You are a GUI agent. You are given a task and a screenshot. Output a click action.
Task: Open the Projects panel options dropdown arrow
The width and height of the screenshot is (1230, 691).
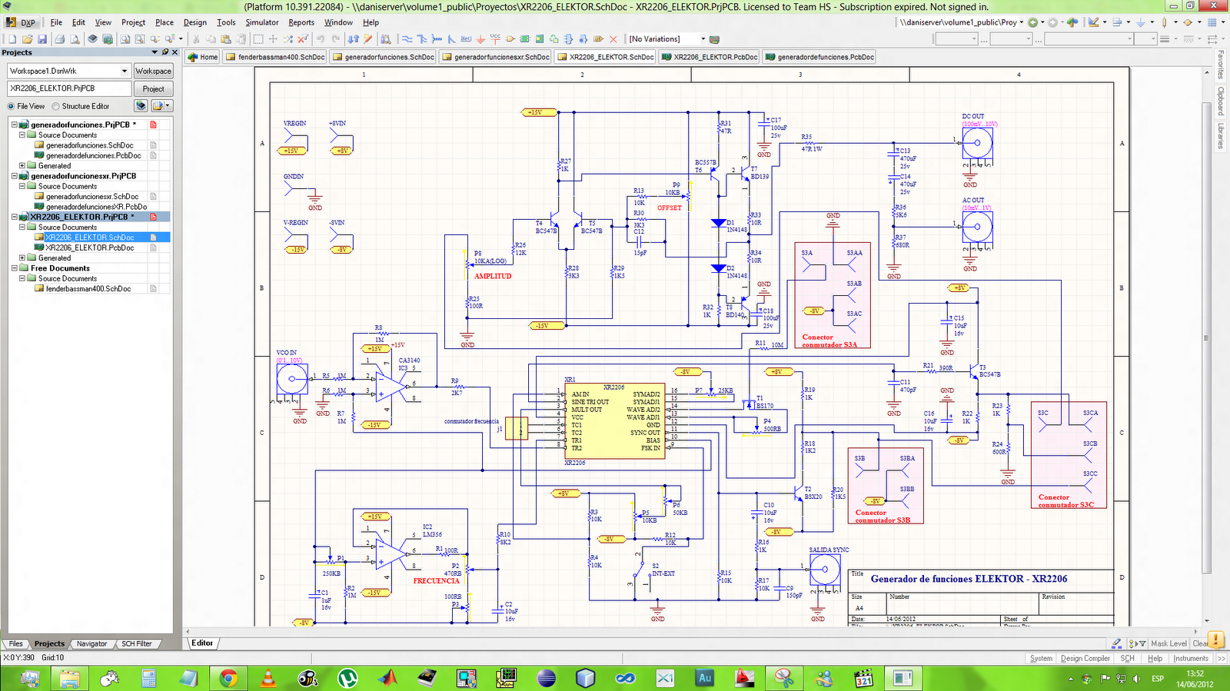[x=155, y=52]
